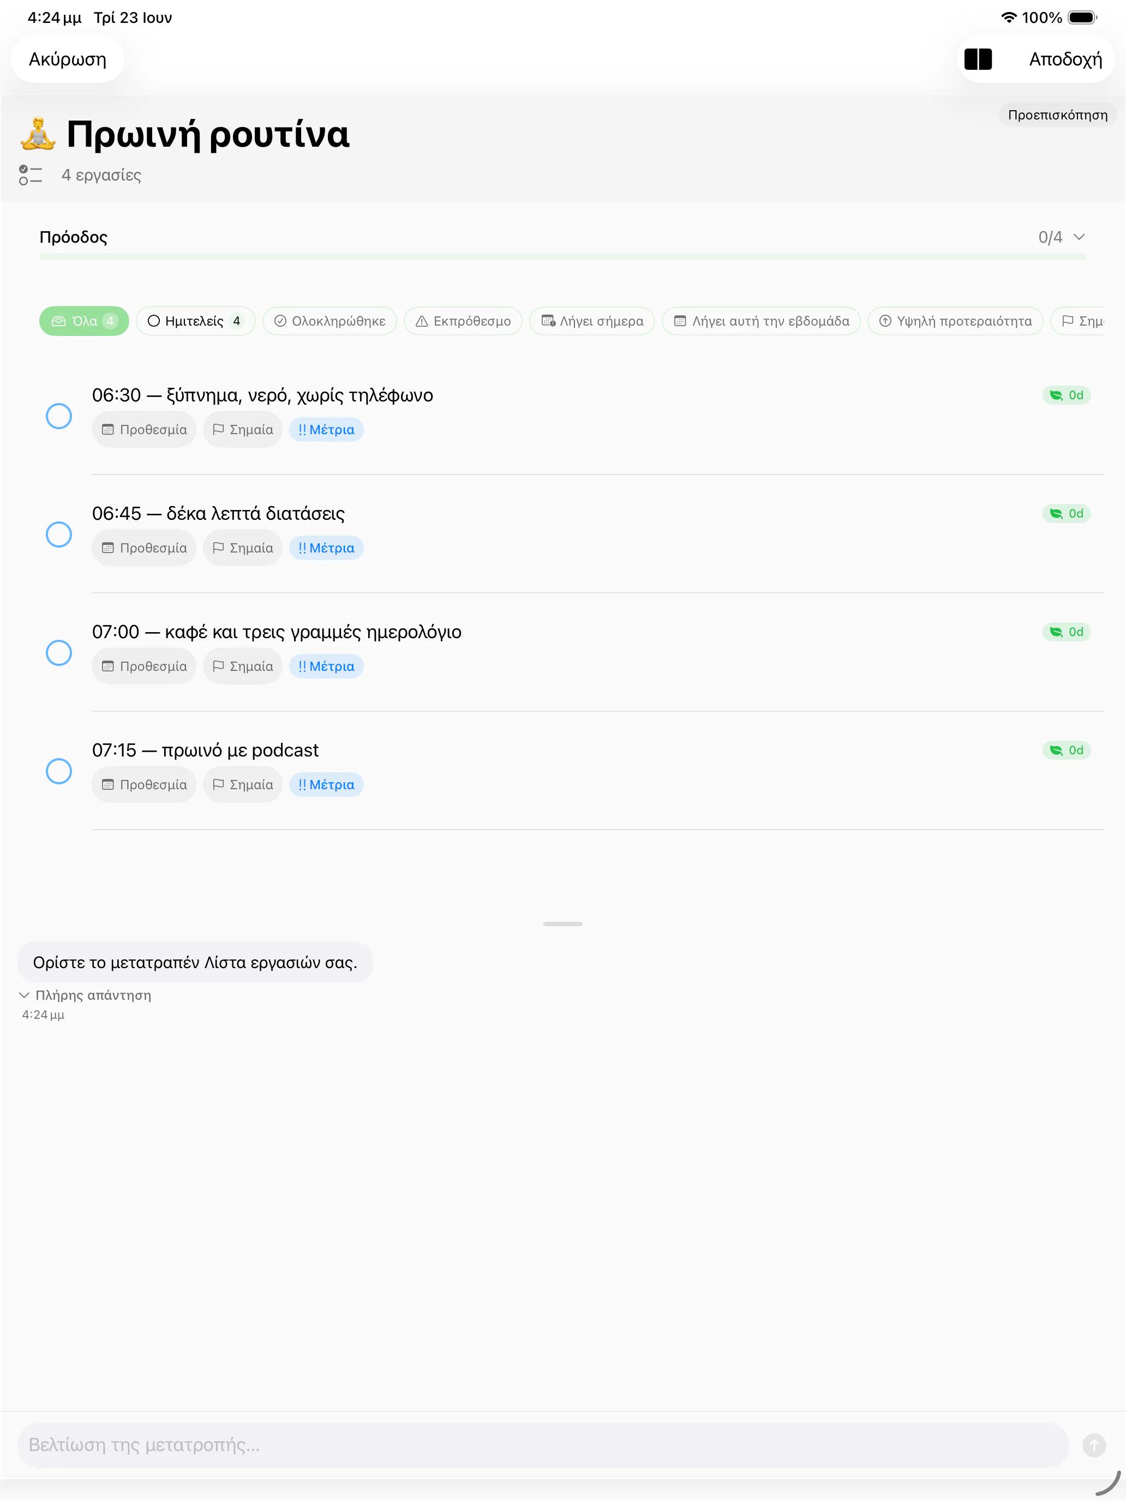Select the Ημιτελείς filter tab
The image size is (1126, 1501).
click(195, 321)
